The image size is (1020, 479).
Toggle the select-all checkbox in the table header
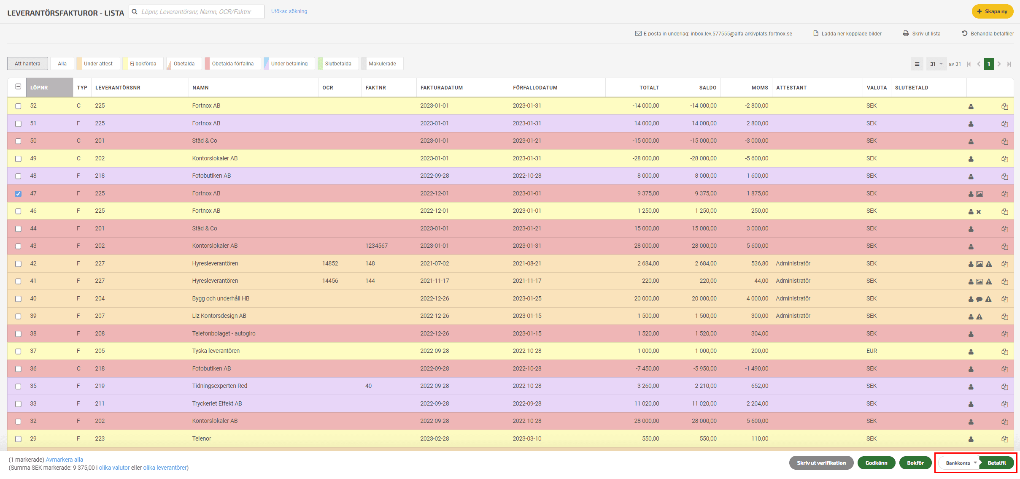coord(18,87)
